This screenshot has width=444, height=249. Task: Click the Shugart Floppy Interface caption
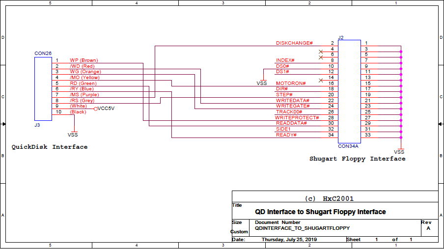tap(358, 159)
